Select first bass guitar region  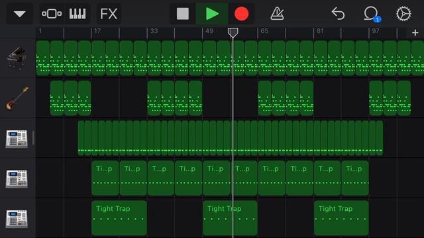click(57, 99)
